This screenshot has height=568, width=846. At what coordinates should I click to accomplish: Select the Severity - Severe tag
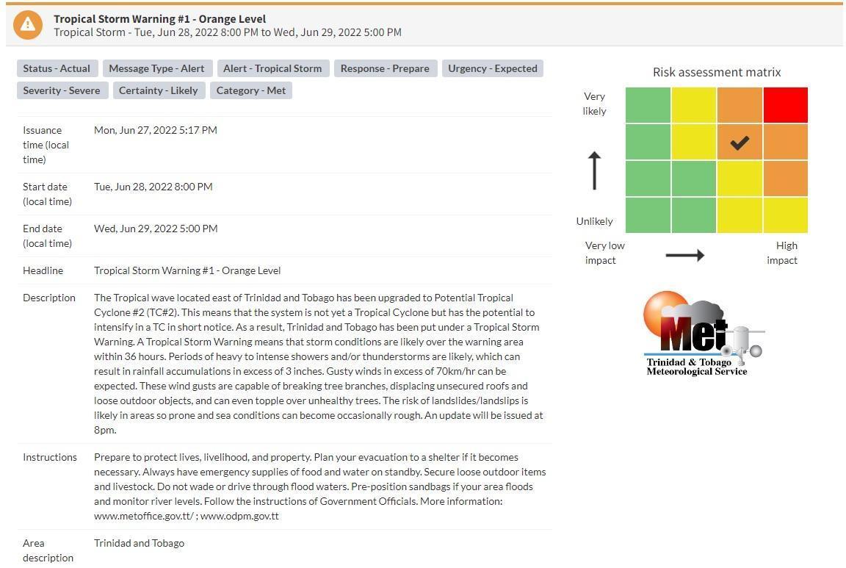click(62, 90)
